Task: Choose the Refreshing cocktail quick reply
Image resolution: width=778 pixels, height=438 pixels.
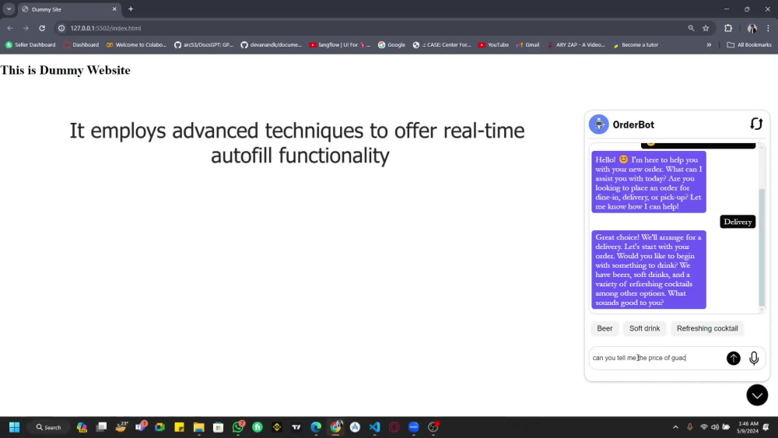Action: pos(707,328)
